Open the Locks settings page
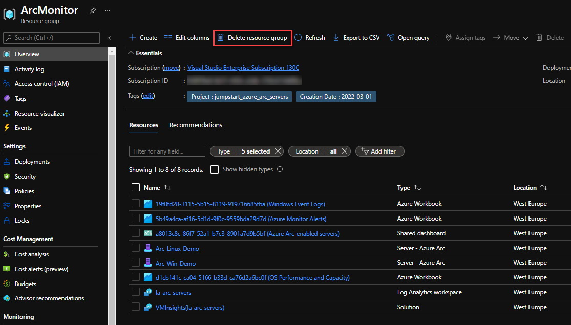This screenshot has width=571, height=325. click(x=22, y=220)
